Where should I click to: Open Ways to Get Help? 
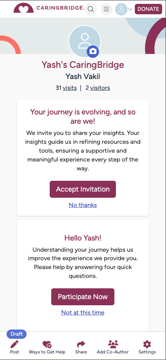[x=47, y=347]
